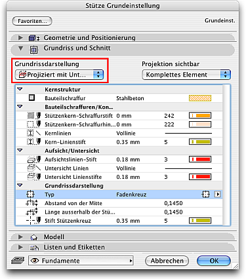Click the Stift Stützenkreuz 0.35 mm value
This screenshot has height=279, width=246.
click(x=128, y=221)
